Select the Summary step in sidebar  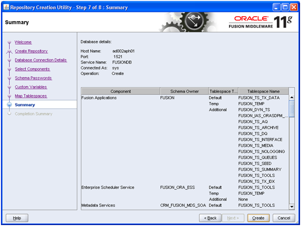[25, 105]
